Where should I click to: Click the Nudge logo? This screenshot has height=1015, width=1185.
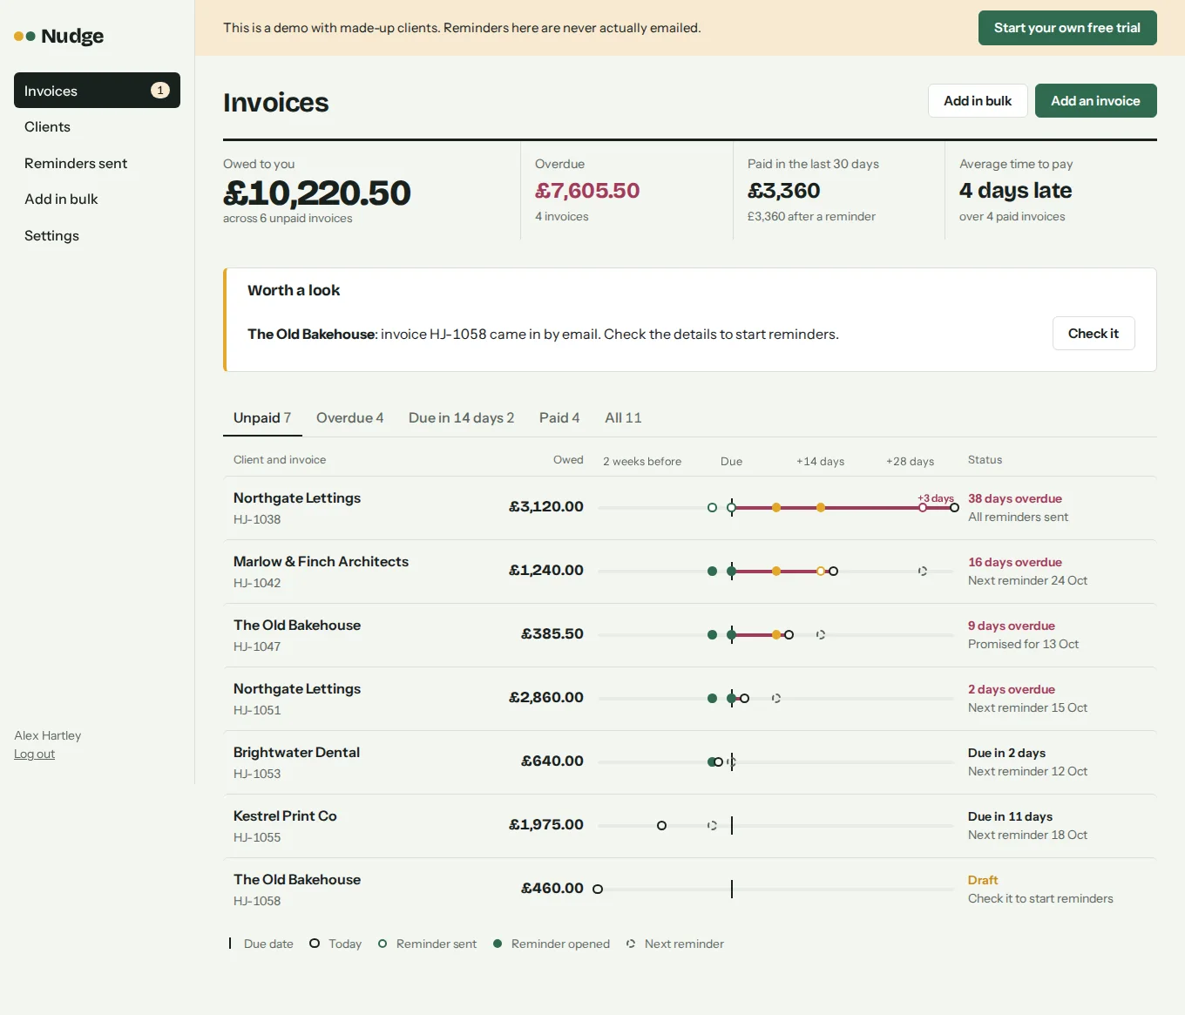click(59, 36)
